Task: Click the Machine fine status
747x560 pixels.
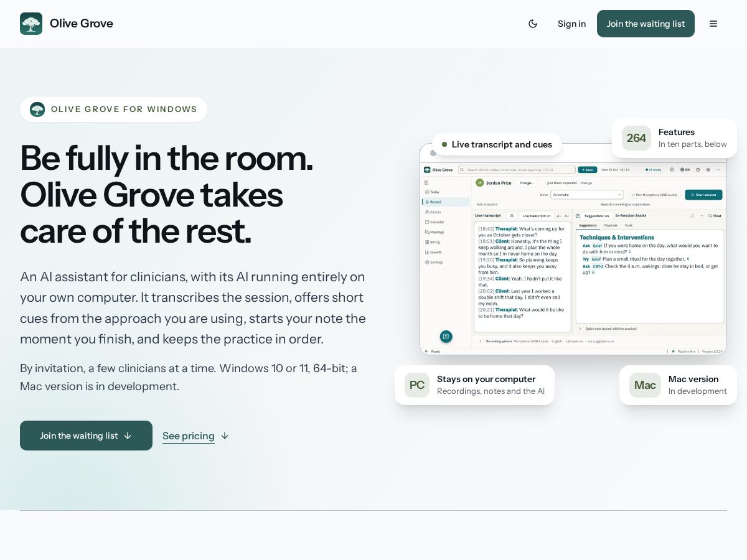Action: click(685, 352)
